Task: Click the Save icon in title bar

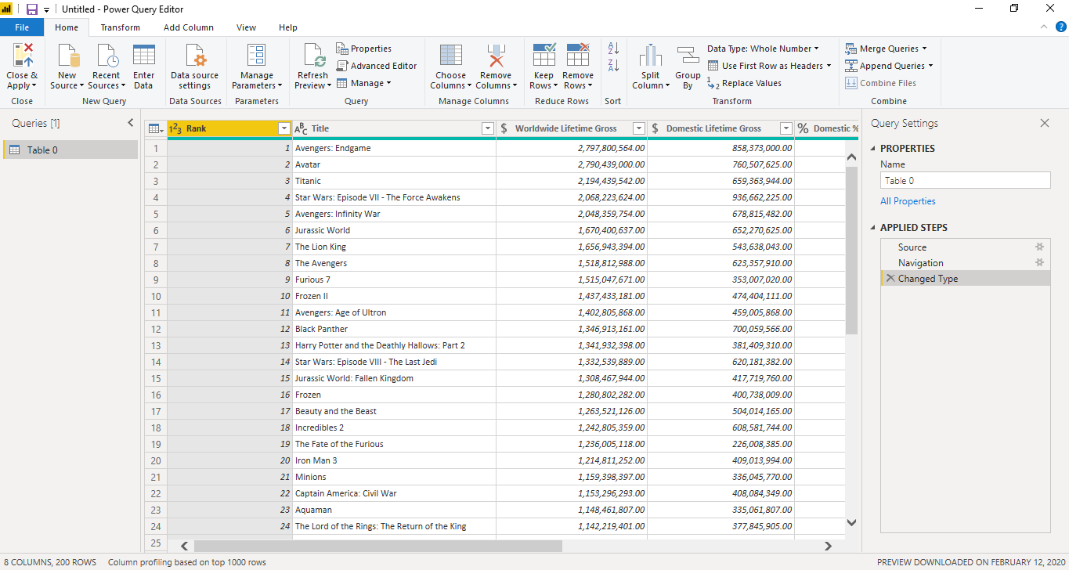Action: pyautogui.click(x=32, y=9)
